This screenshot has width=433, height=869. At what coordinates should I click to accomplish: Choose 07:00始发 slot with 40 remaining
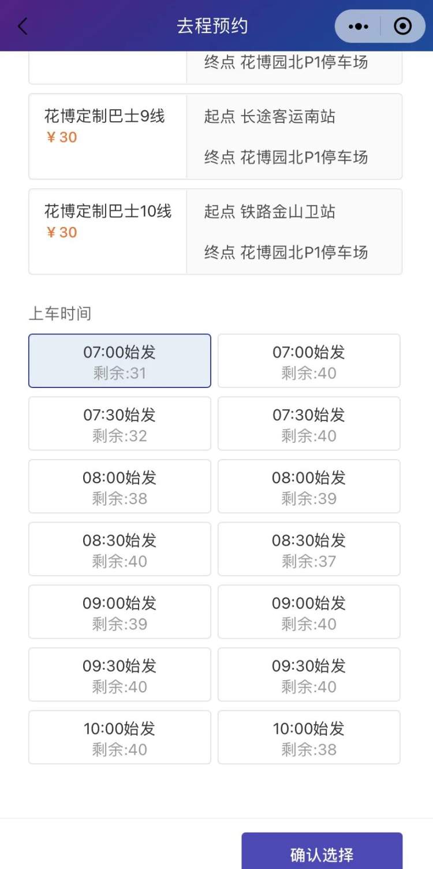pos(309,361)
